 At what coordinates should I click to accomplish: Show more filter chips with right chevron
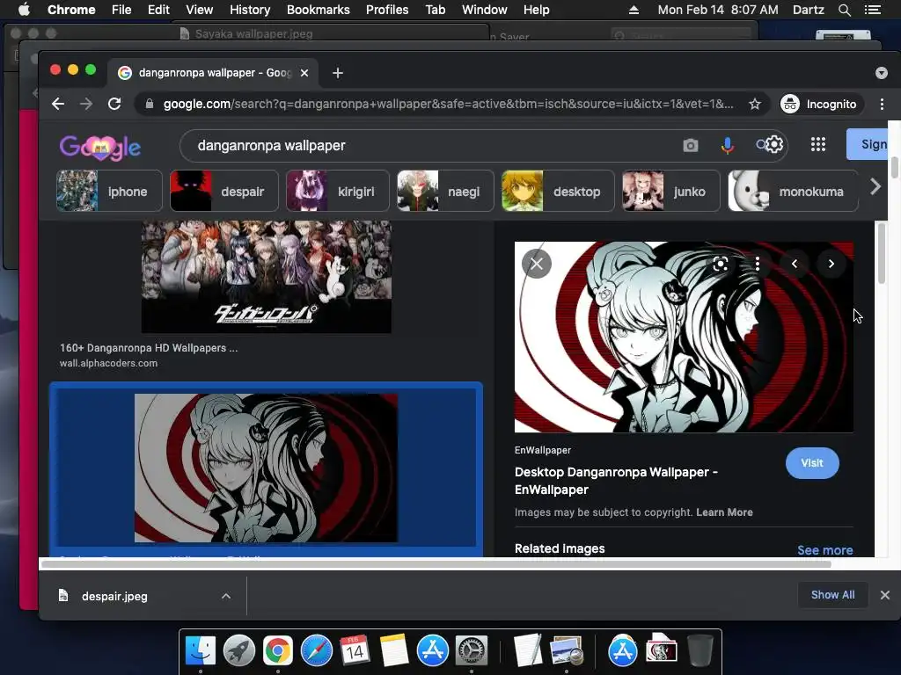coord(875,186)
